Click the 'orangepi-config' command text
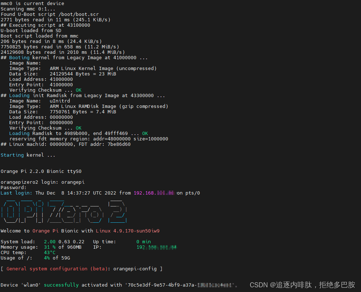Viewport: 361px width, 292px height. (x=135, y=269)
